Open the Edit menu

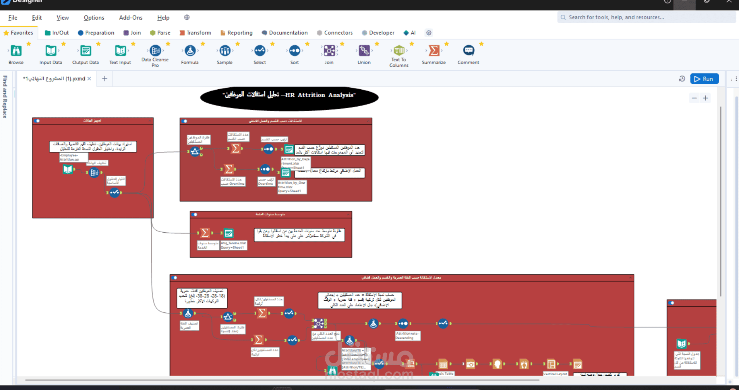pyautogui.click(x=37, y=18)
